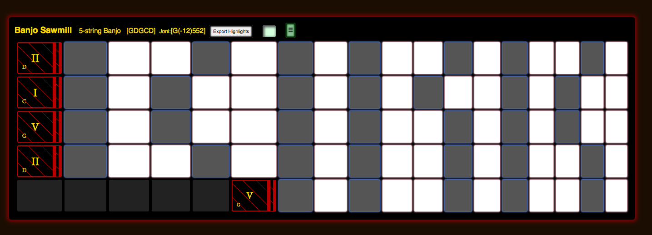652x235 pixels.
Task: Select the Joni:[G(-12)552] notation label
Action: click(182, 31)
